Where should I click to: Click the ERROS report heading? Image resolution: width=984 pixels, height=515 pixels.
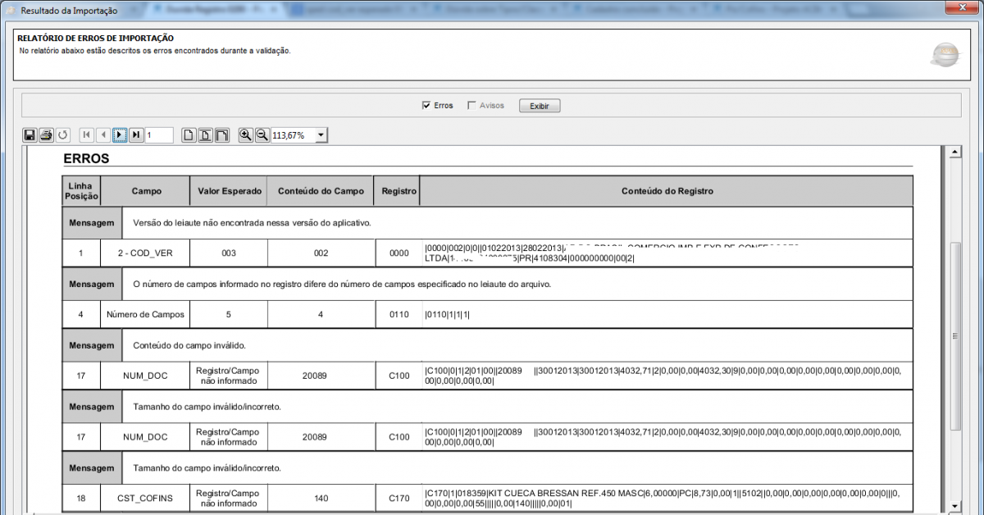pos(86,158)
